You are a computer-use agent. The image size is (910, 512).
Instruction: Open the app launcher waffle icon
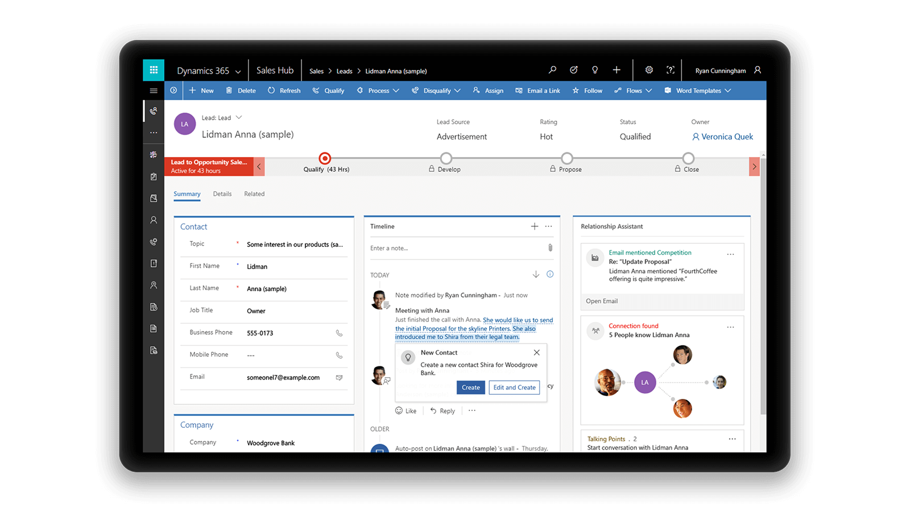coord(154,70)
